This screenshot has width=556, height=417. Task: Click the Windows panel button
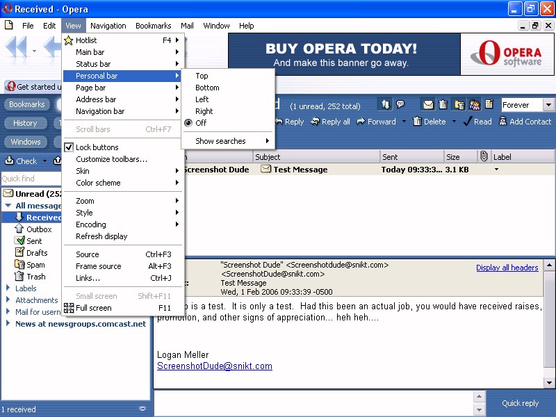(26, 142)
